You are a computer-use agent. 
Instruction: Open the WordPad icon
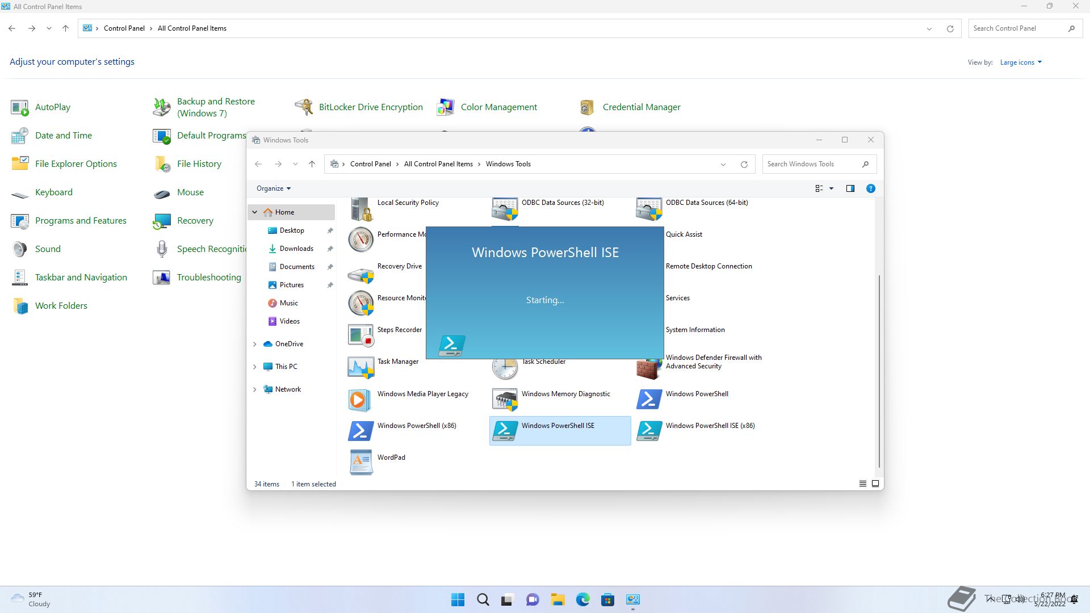[360, 463]
